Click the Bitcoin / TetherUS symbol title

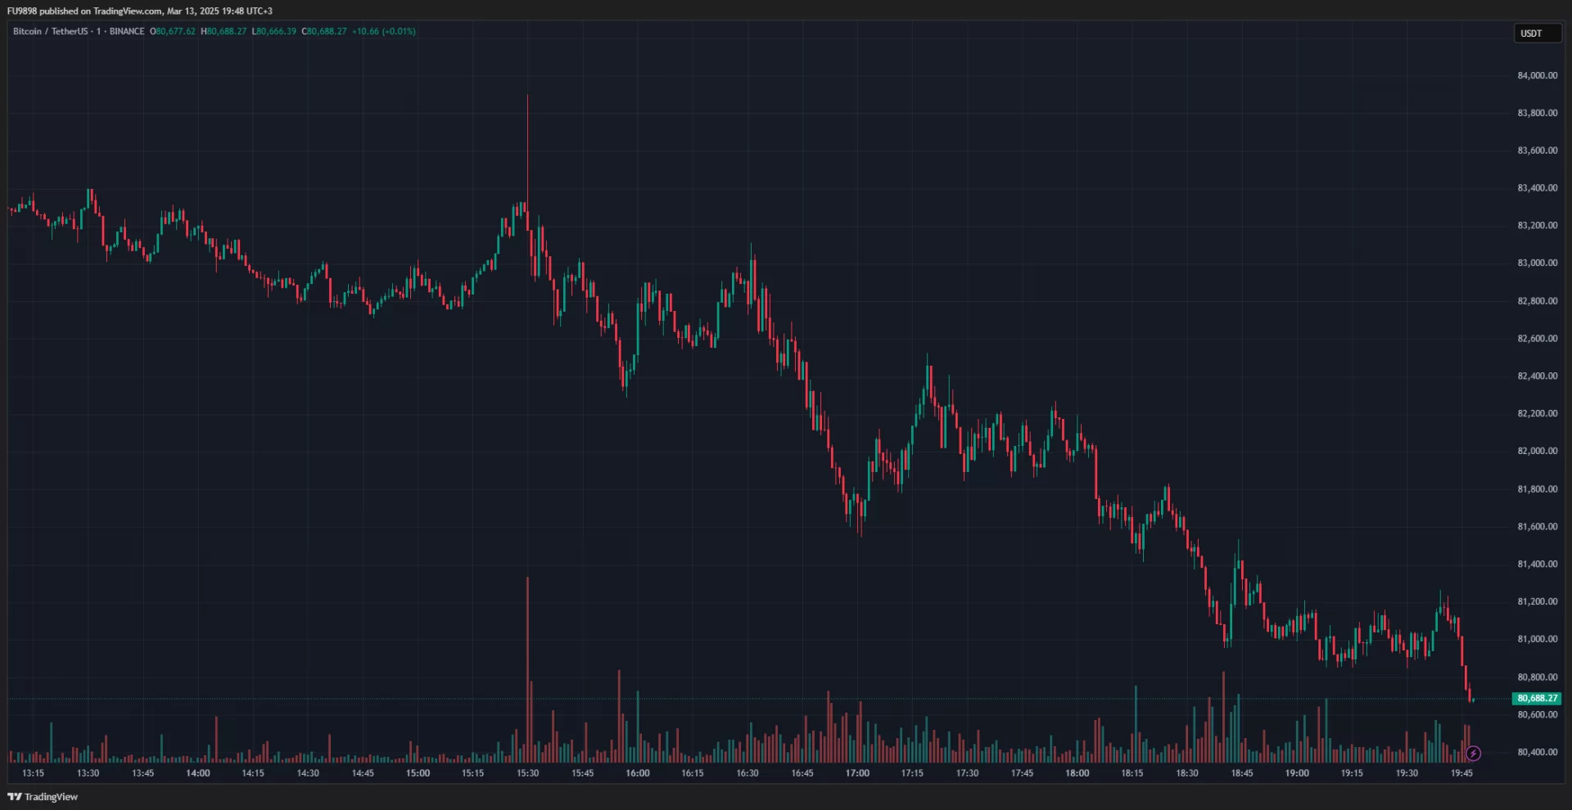click(x=50, y=31)
